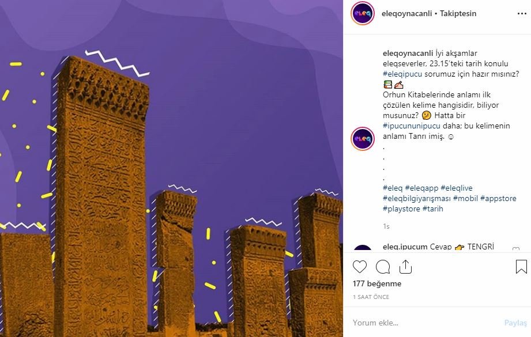The image size is (531, 337).
Task: Open the #playstore hashtag
Action: pyautogui.click(x=401, y=209)
